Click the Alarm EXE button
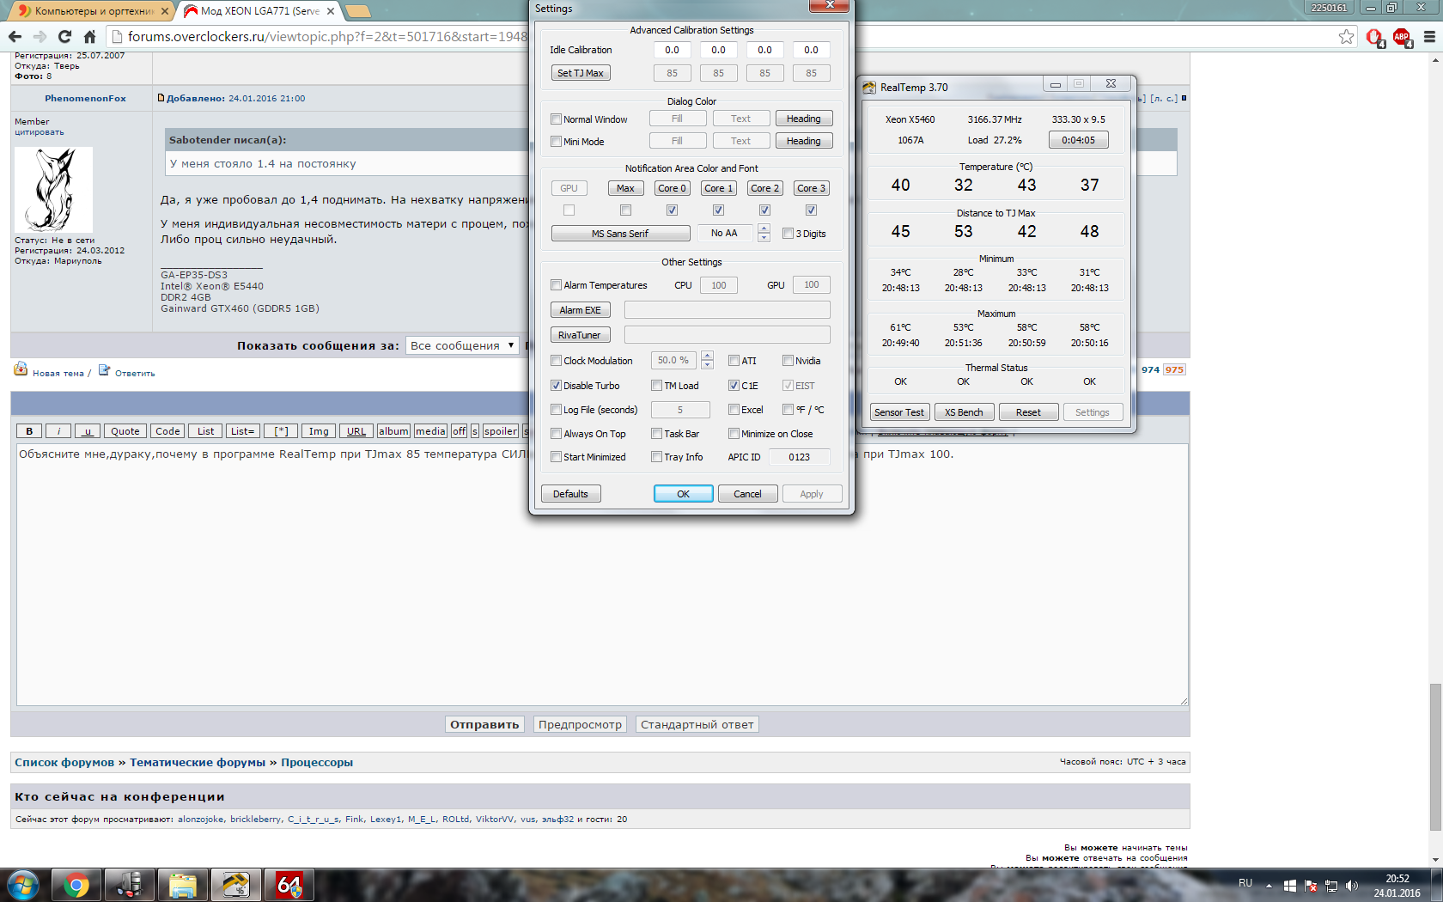Image resolution: width=1443 pixels, height=902 pixels. coord(580,310)
